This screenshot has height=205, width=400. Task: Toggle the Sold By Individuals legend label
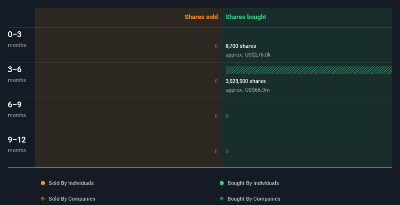coord(71,183)
